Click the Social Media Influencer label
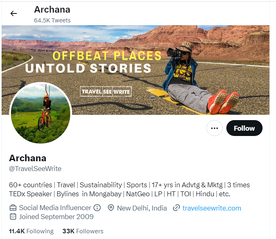The image size is (276, 239). pyautogui.click(x=55, y=208)
